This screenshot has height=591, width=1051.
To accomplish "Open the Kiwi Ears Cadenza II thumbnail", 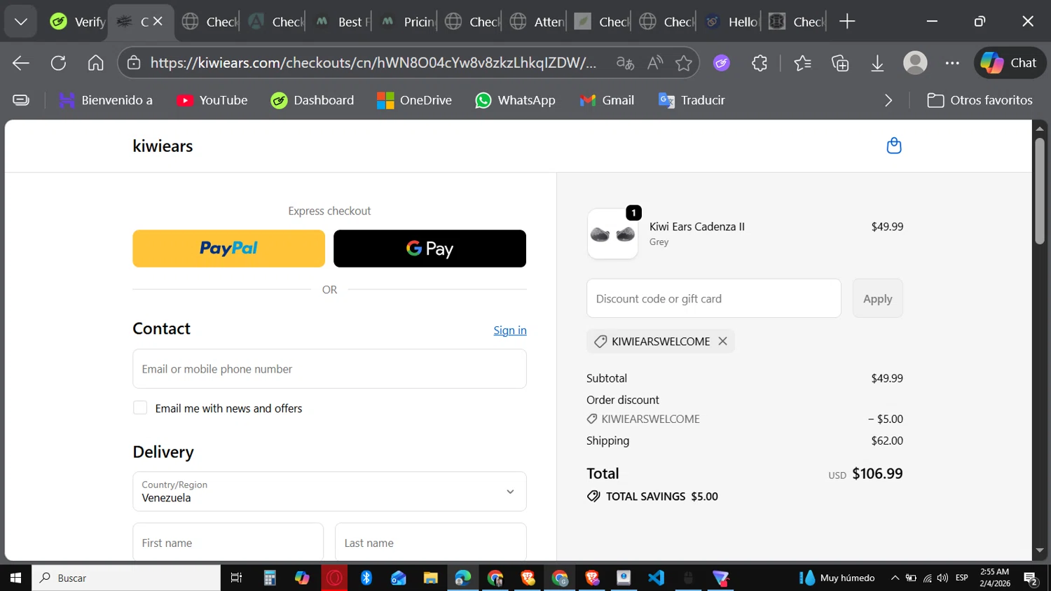I will tap(612, 234).
